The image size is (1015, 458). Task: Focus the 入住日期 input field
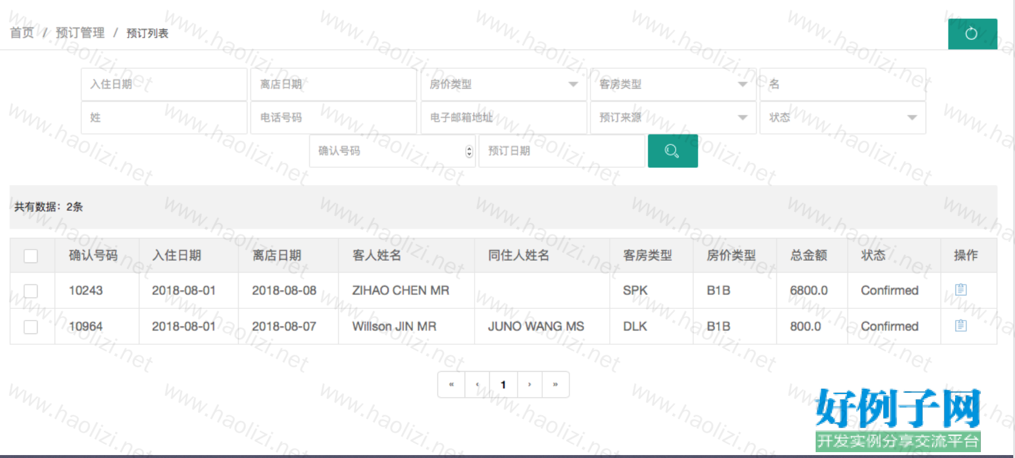coord(163,85)
